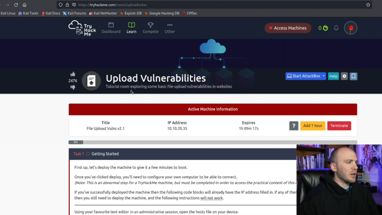The image size is (382, 215).
Task: Click the Upload Vulnerabilities room icon
Action: pos(91,81)
